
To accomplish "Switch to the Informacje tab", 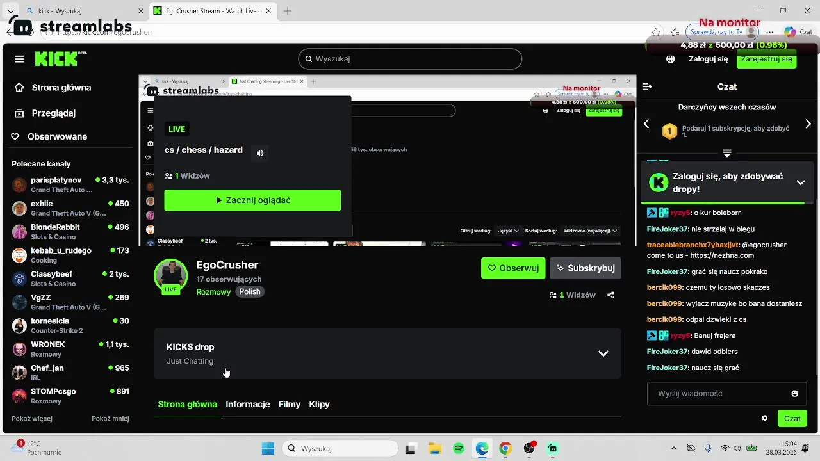I will [x=248, y=404].
